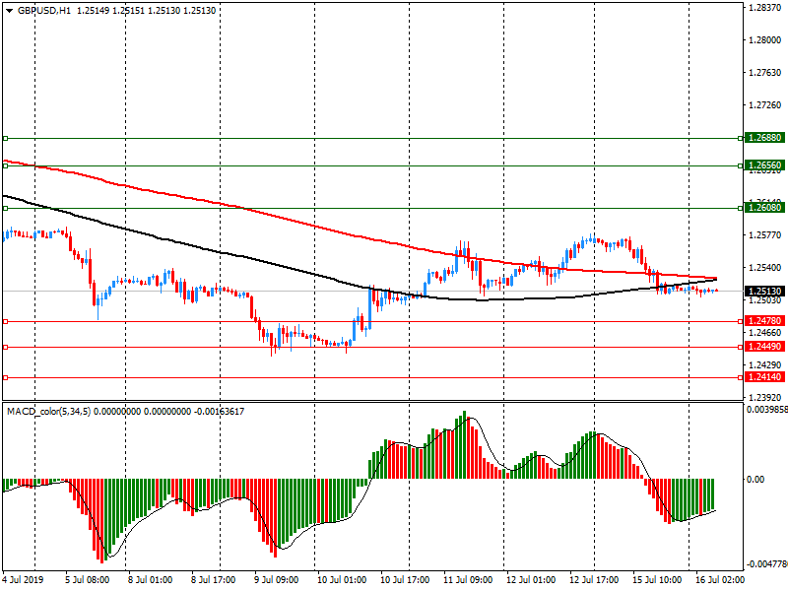Click the 10 Jul 01:00 time axis label
This screenshot has width=788, height=591.
(342, 580)
